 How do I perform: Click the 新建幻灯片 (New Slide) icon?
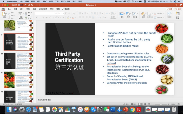tap(21, 14)
